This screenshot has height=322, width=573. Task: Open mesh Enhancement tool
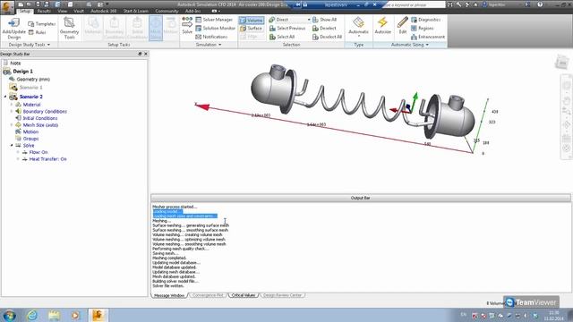[428, 37]
